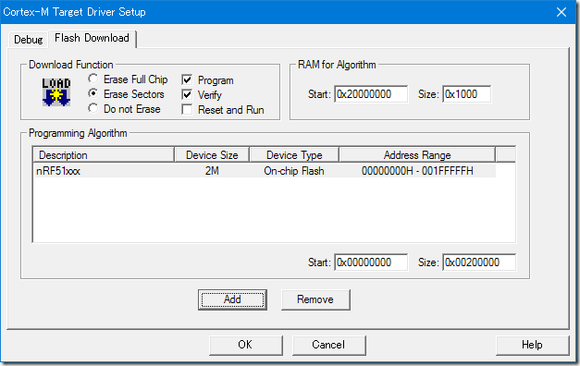580x366 pixels.
Task: Click the RAM for Algorithm Start field
Action: [x=371, y=94]
